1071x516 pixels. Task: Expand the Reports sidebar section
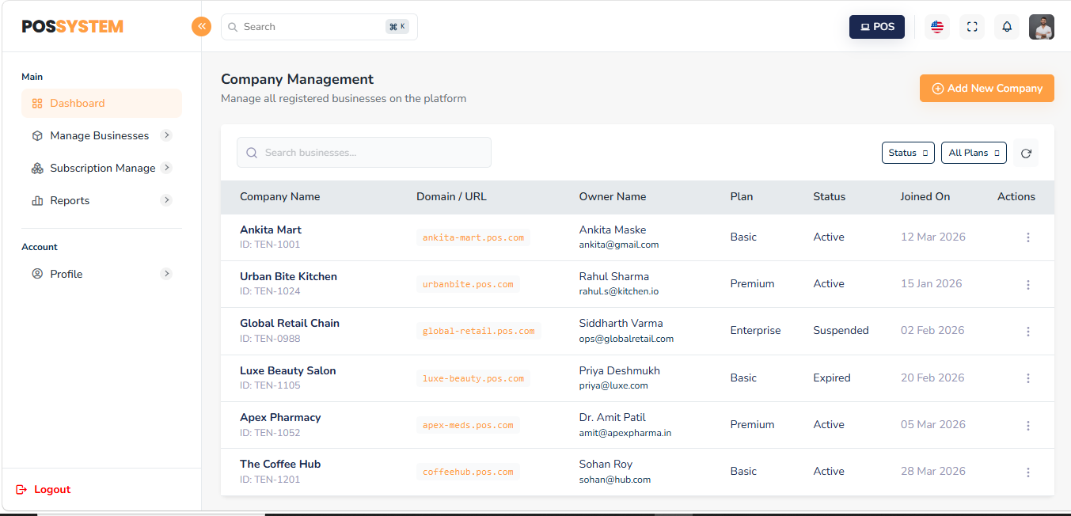point(70,200)
